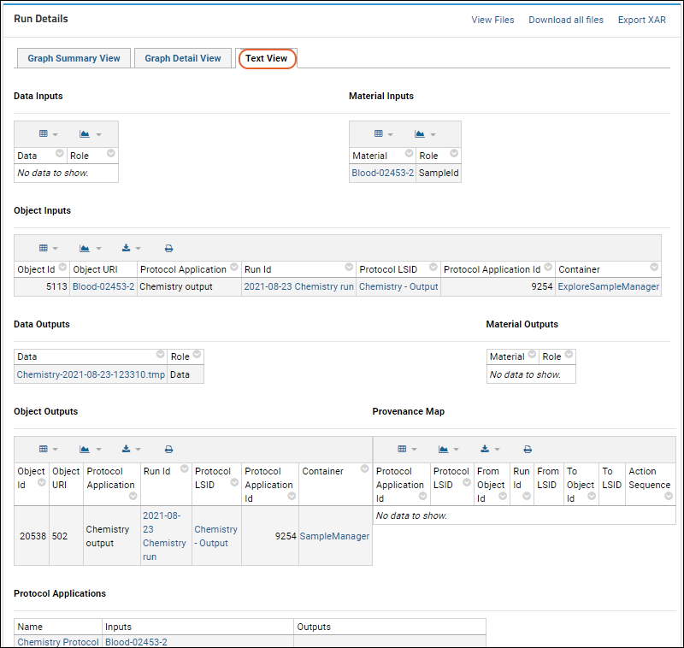684x648 pixels.
Task: Open Data column menu in Data Inputs
Action: pos(60,153)
